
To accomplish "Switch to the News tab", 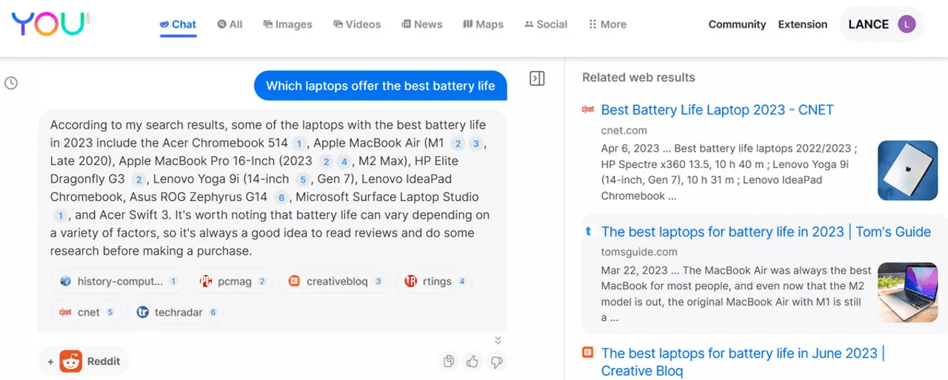I will (421, 24).
